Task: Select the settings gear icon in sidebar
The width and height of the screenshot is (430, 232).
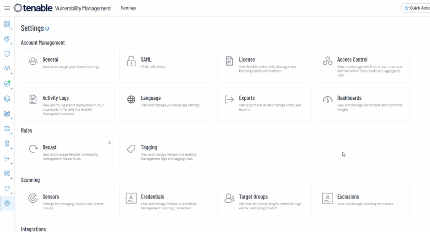Action: (7, 203)
